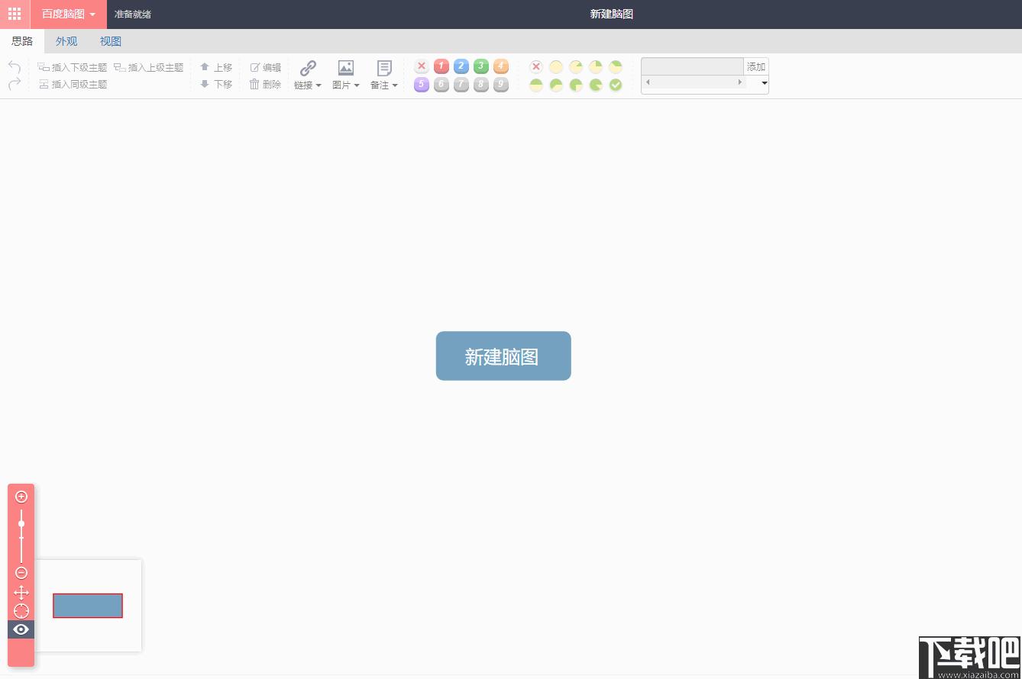This screenshot has height=679, width=1022.
Task: Click the locate root node target icon
Action: click(x=21, y=611)
